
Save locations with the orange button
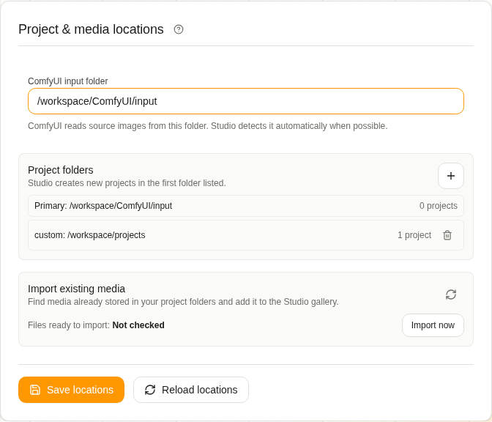point(72,390)
